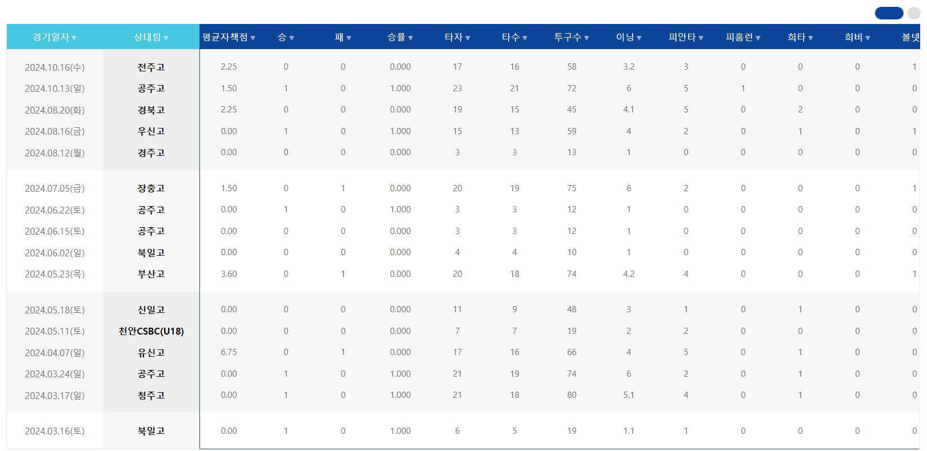
Task: Select the date 2024.08.20(화)
Action: pos(55,110)
